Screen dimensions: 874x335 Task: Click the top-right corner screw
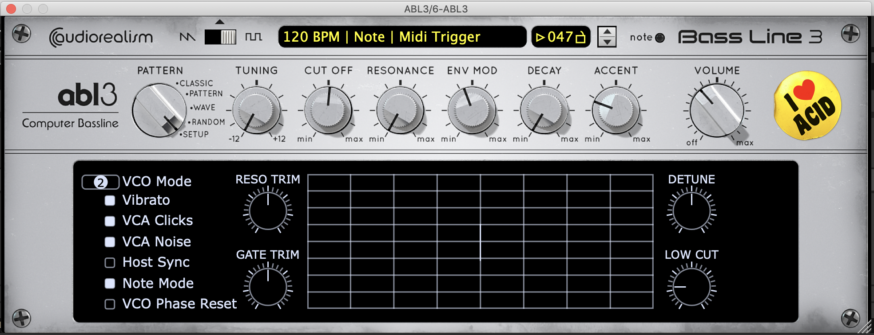click(850, 34)
